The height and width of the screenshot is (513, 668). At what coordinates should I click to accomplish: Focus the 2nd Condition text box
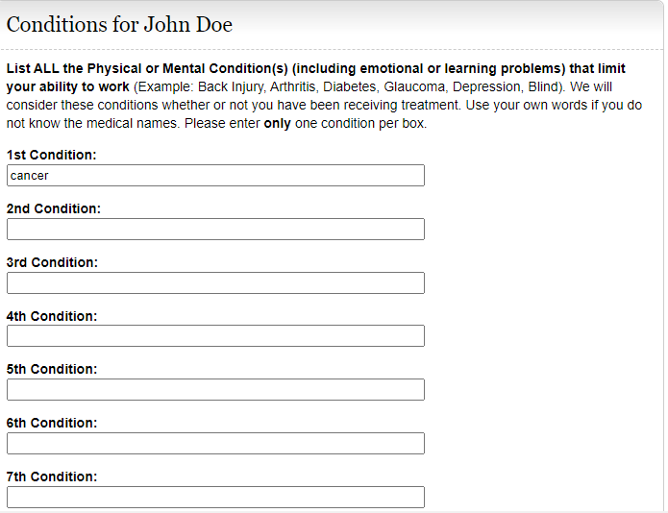pos(215,230)
